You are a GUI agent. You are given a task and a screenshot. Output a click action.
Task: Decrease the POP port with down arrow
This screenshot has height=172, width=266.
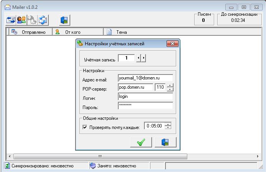[x=170, y=89]
